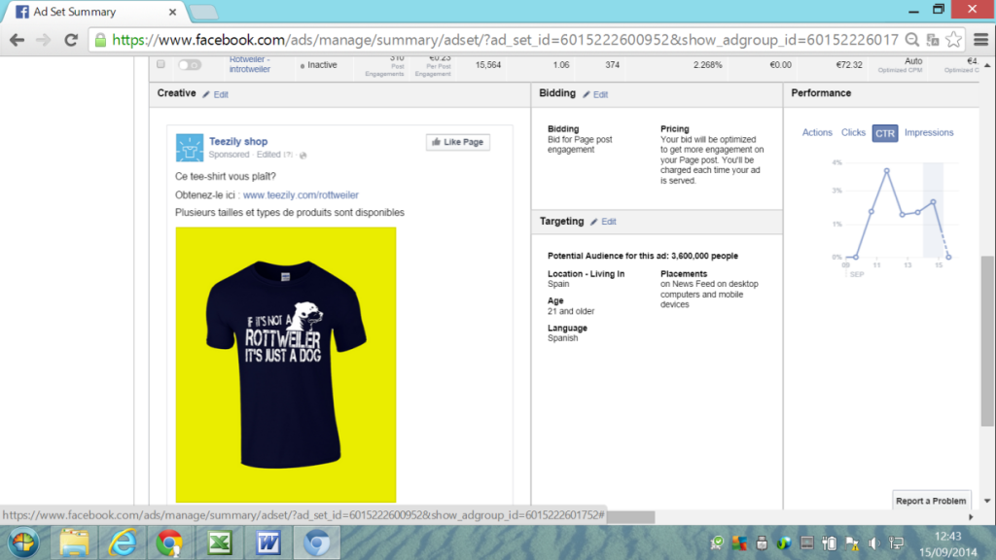Switch the Performance chart to Clicks
Screen dimensions: 996x560
pos(853,132)
